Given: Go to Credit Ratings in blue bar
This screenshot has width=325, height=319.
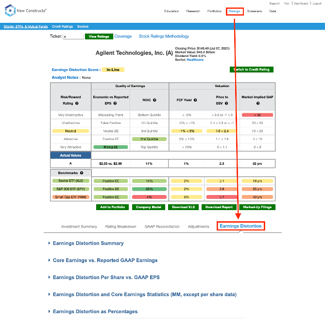Looking at the screenshot, I should (x=62, y=27).
